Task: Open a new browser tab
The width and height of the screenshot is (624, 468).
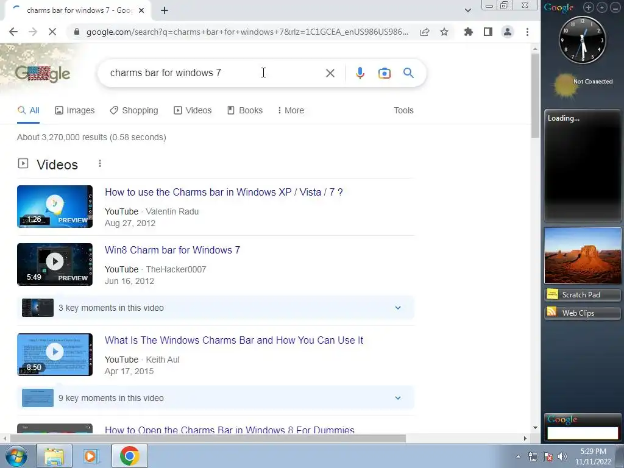Action: (x=165, y=10)
